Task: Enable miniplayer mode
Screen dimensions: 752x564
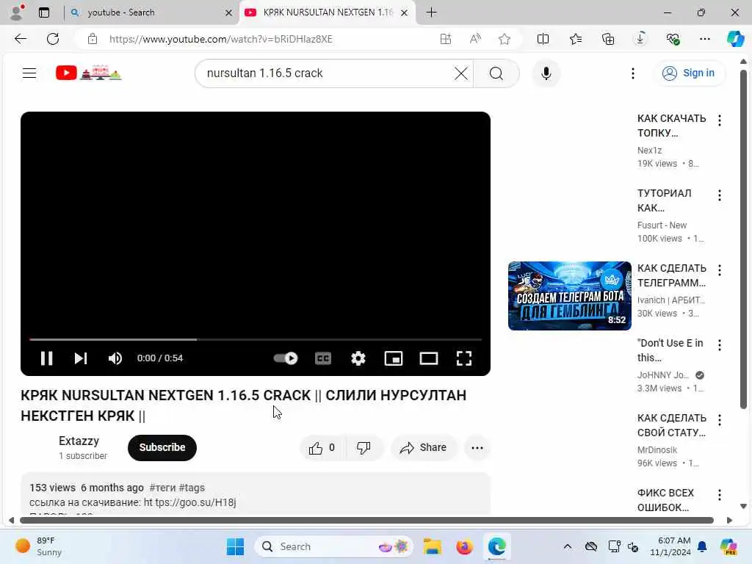Action: click(x=394, y=358)
